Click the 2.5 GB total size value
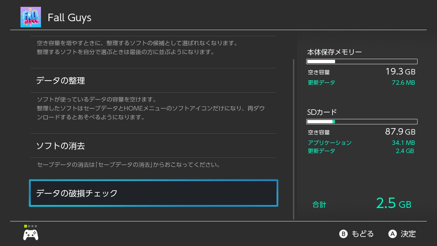The image size is (437, 246). click(394, 203)
